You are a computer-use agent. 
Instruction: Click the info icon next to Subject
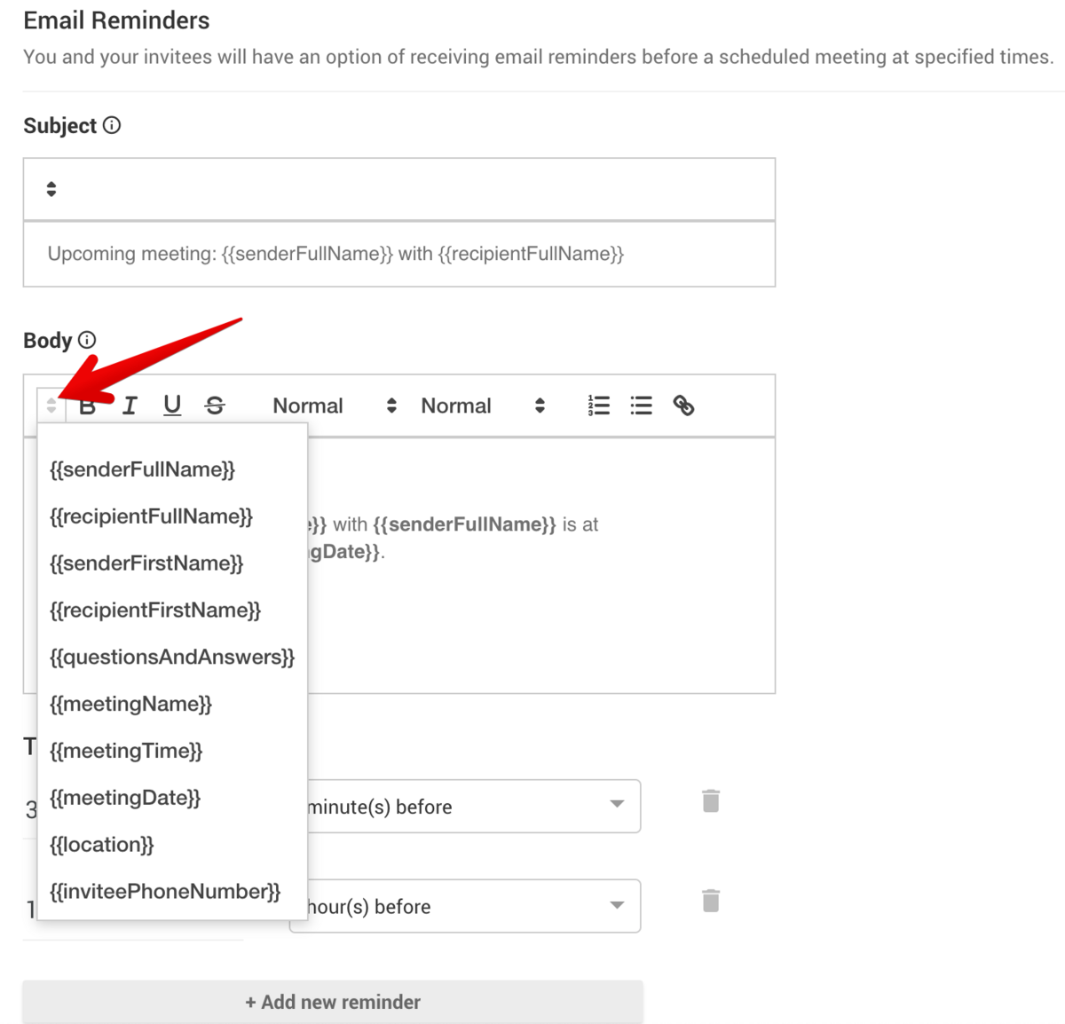point(112,125)
